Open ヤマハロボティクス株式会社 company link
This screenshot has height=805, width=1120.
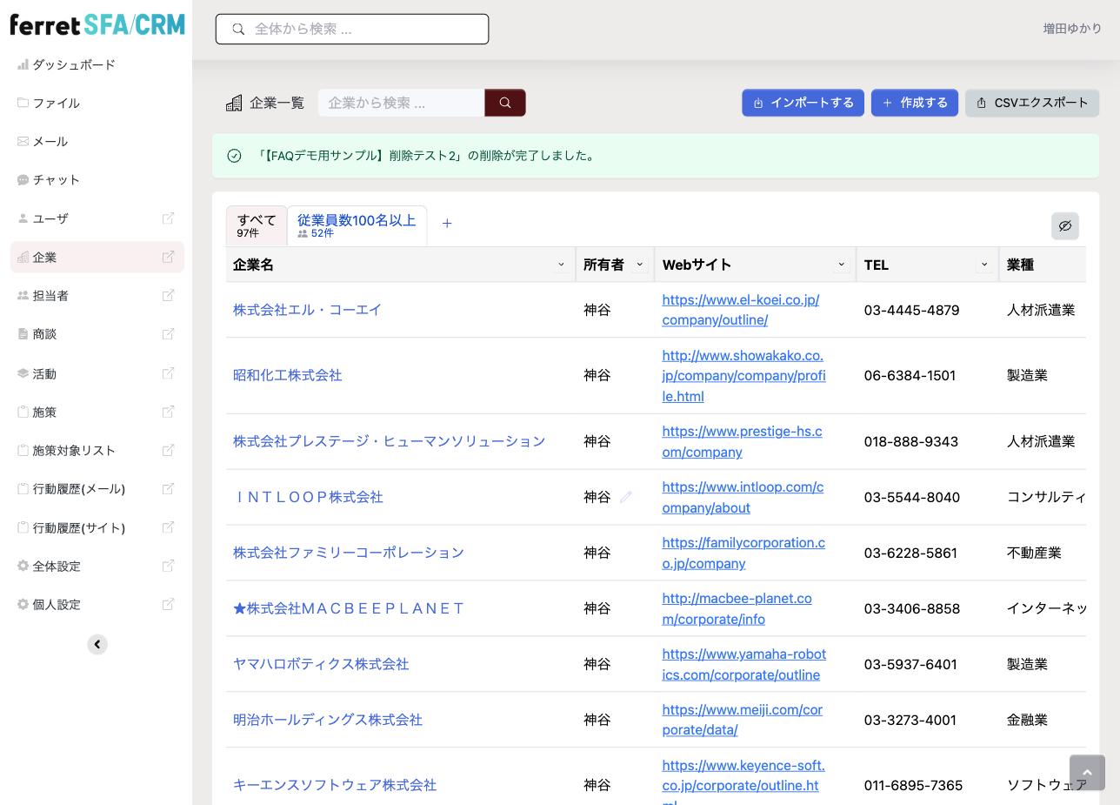pos(321,664)
